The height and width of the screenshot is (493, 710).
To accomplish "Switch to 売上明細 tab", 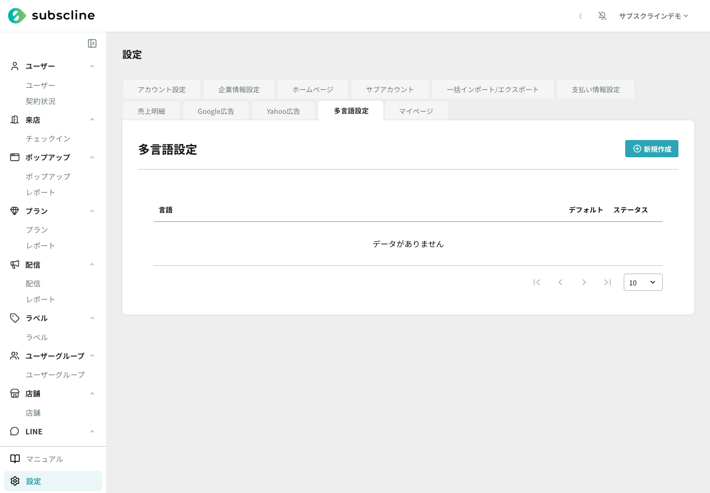I will pyautogui.click(x=151, y=111).
